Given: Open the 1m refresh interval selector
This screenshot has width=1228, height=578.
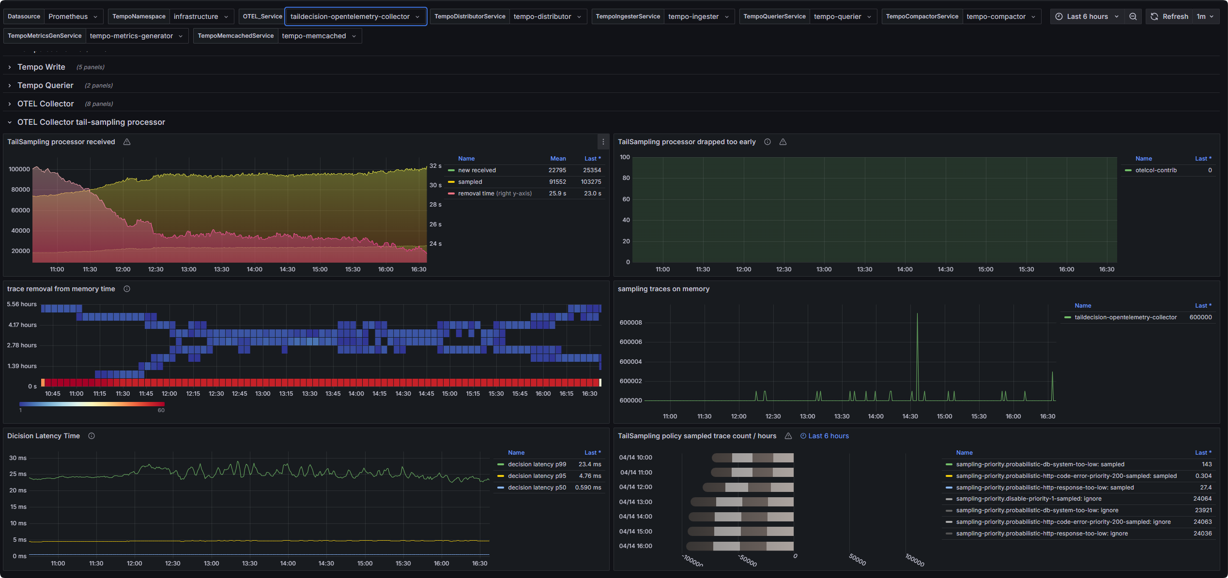Looking at the screenshot, I should pos(1205,16).
